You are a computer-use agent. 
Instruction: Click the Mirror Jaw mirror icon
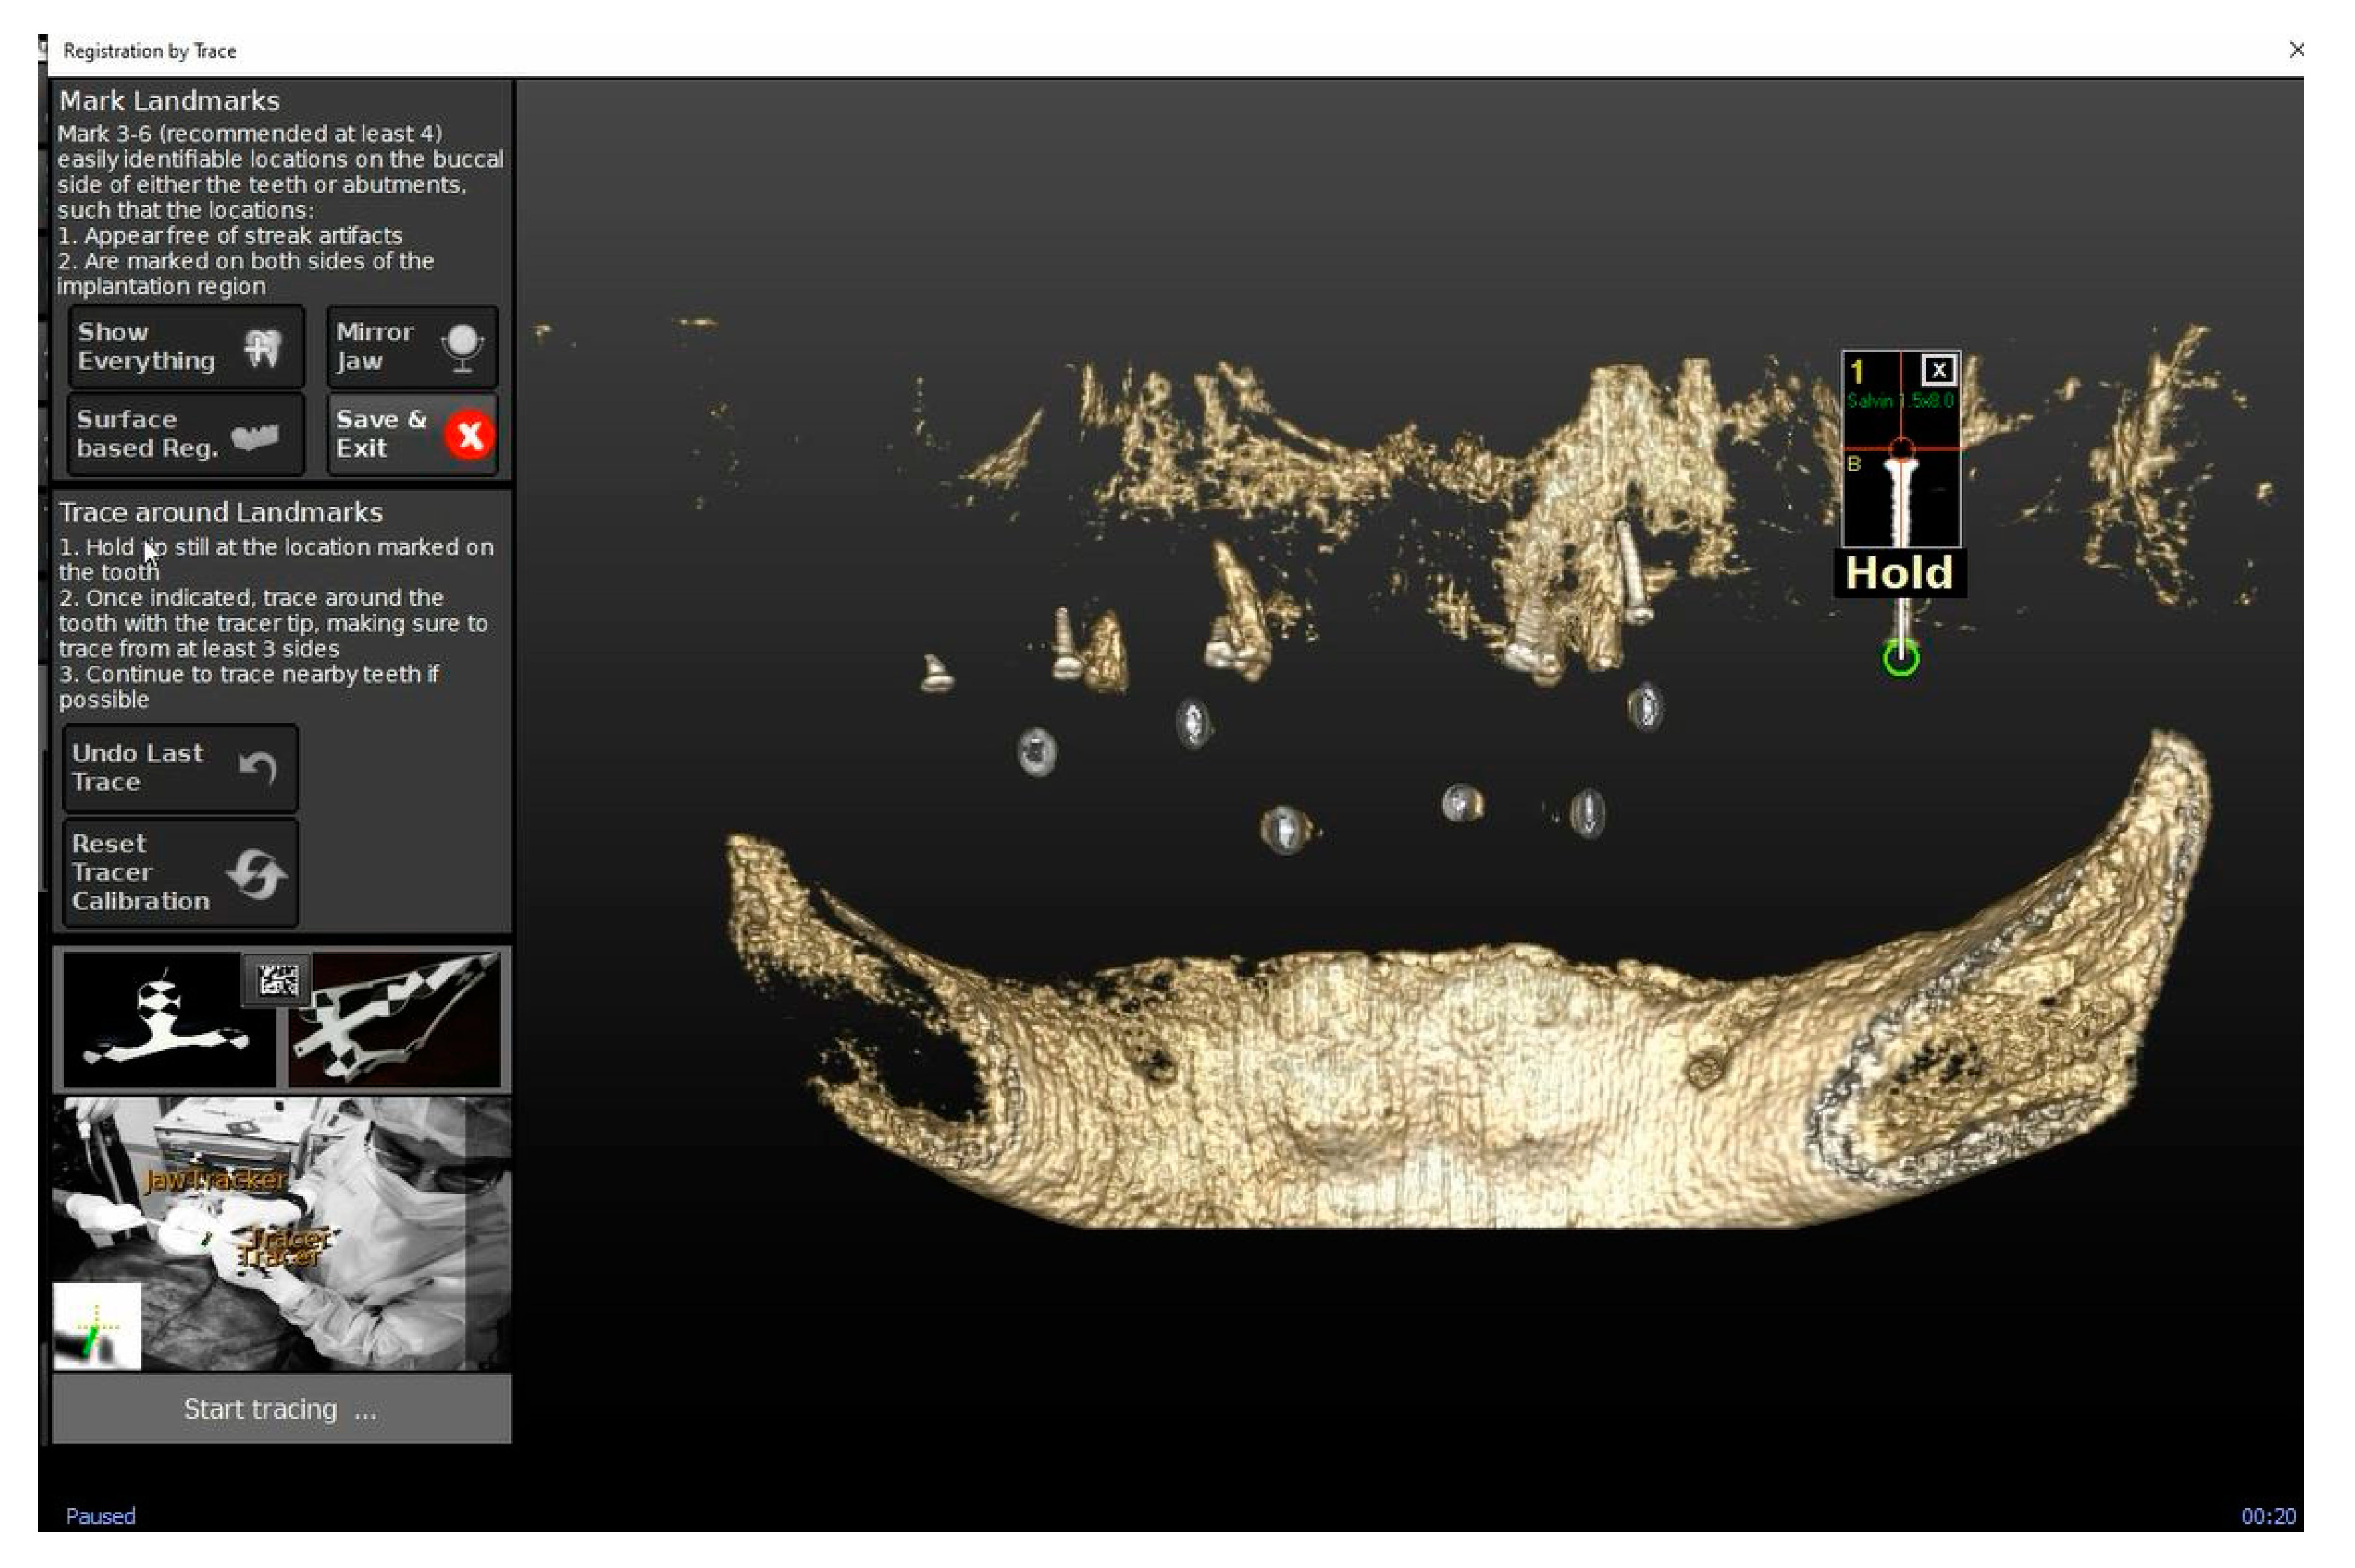(x=462, y=347)
